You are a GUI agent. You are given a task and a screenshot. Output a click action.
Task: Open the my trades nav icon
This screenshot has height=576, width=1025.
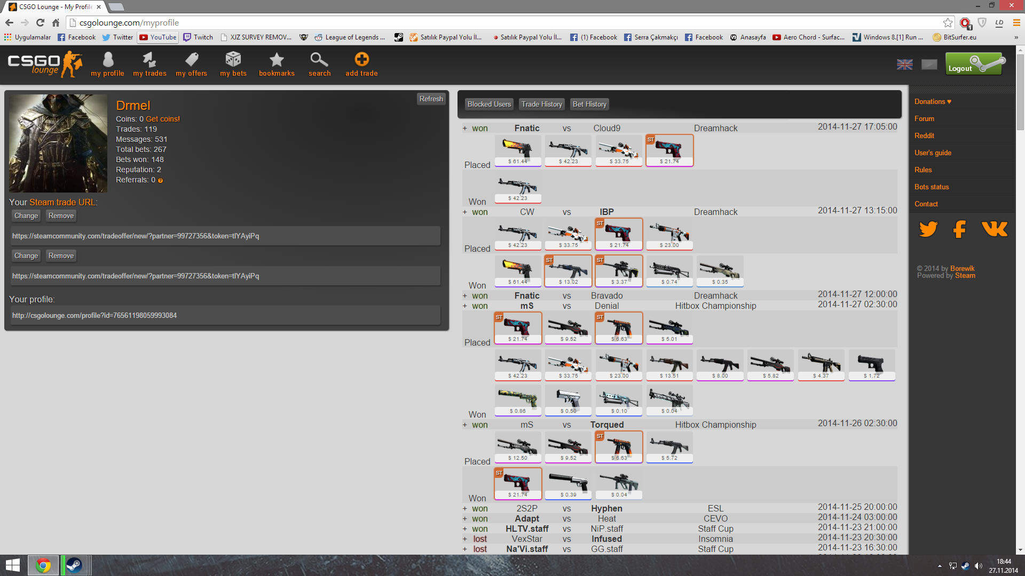(x=149, y=60)
